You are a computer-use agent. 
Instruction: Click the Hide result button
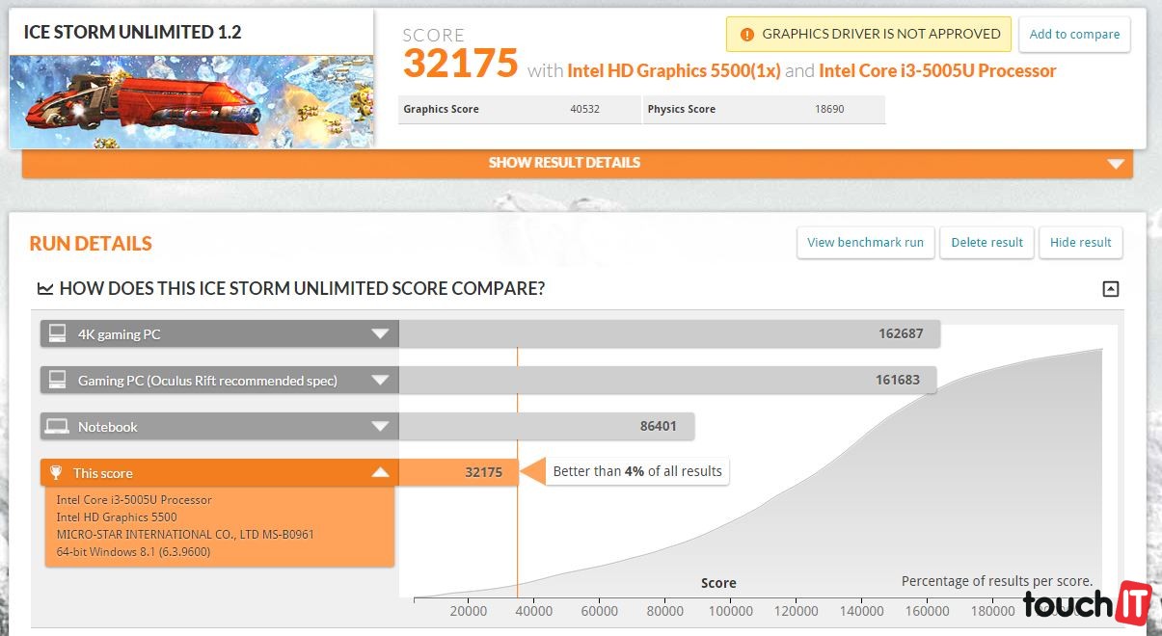[x=1080, y=243]
